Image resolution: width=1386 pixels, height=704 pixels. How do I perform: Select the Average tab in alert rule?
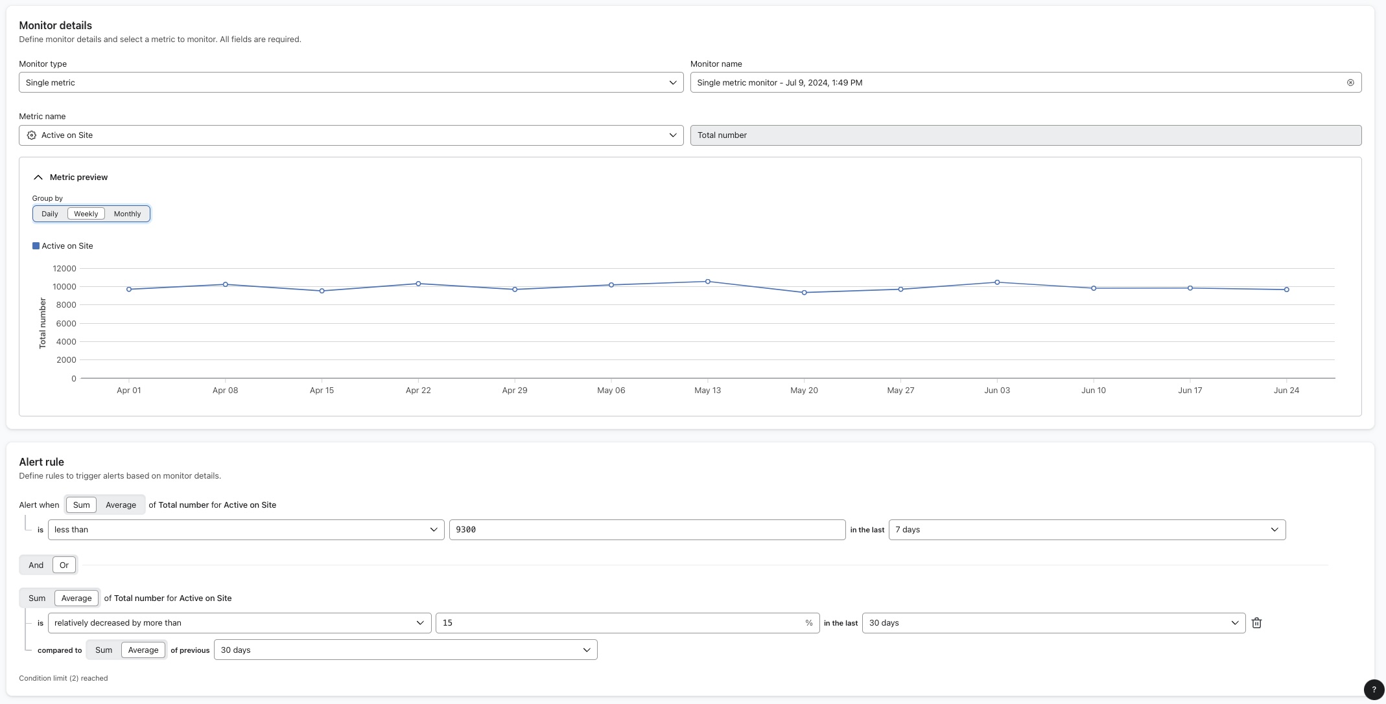tap(121, 505)
